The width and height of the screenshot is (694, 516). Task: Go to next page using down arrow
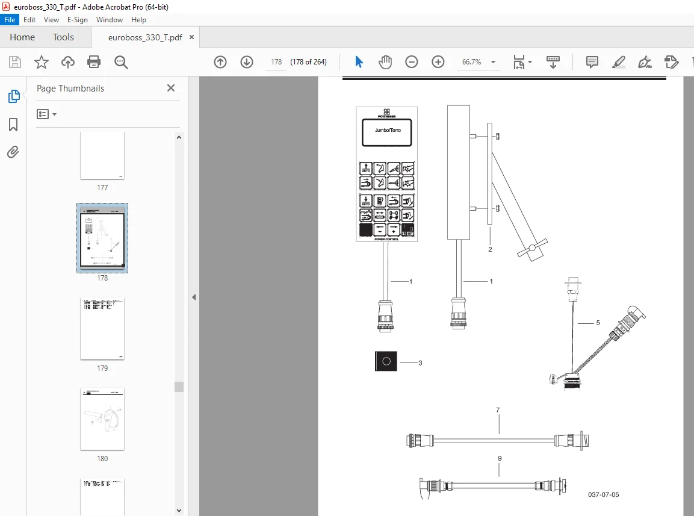[x=247, y=62]
